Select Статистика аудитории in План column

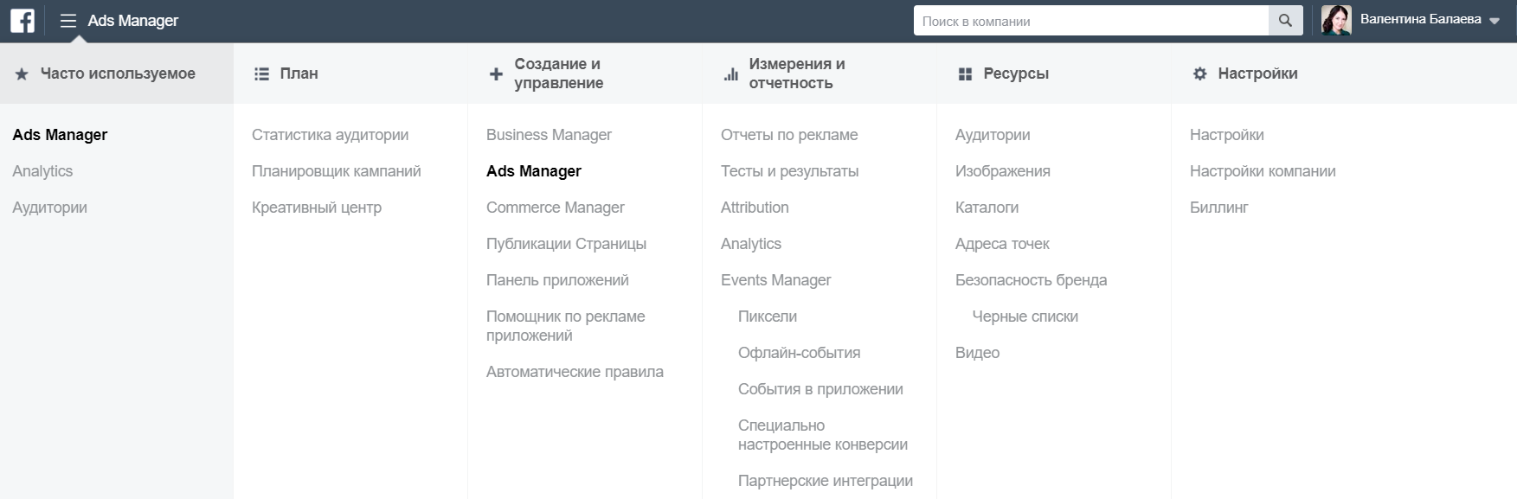pyautogui.click(x=330, y=135)
